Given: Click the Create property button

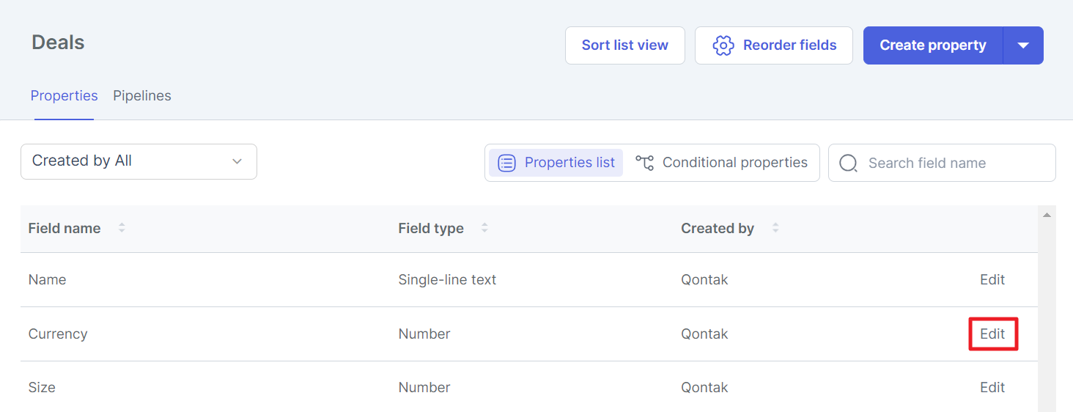Looking at the screenshot, I should click(x=932, y=45).
